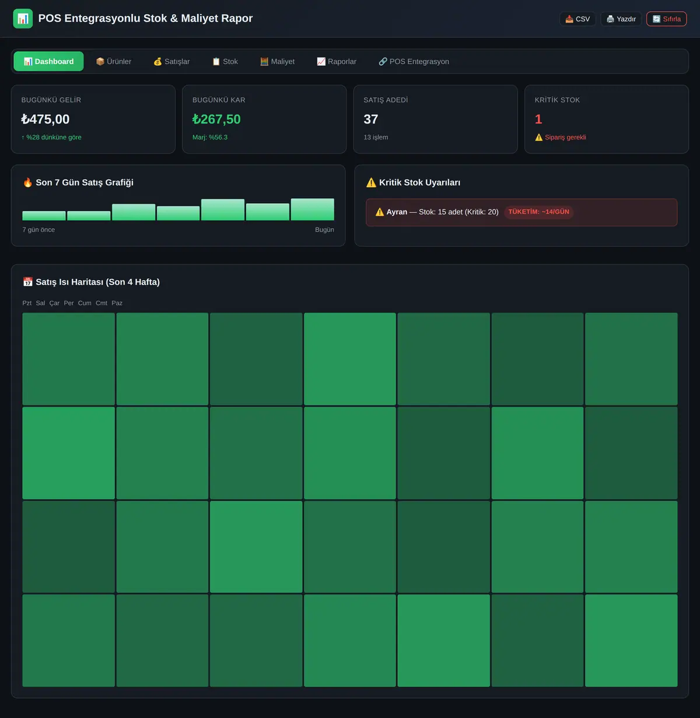Click the KRİTİK STOK count 1
Viewport: 700px width, 718px height.
[x=538, y=120]
